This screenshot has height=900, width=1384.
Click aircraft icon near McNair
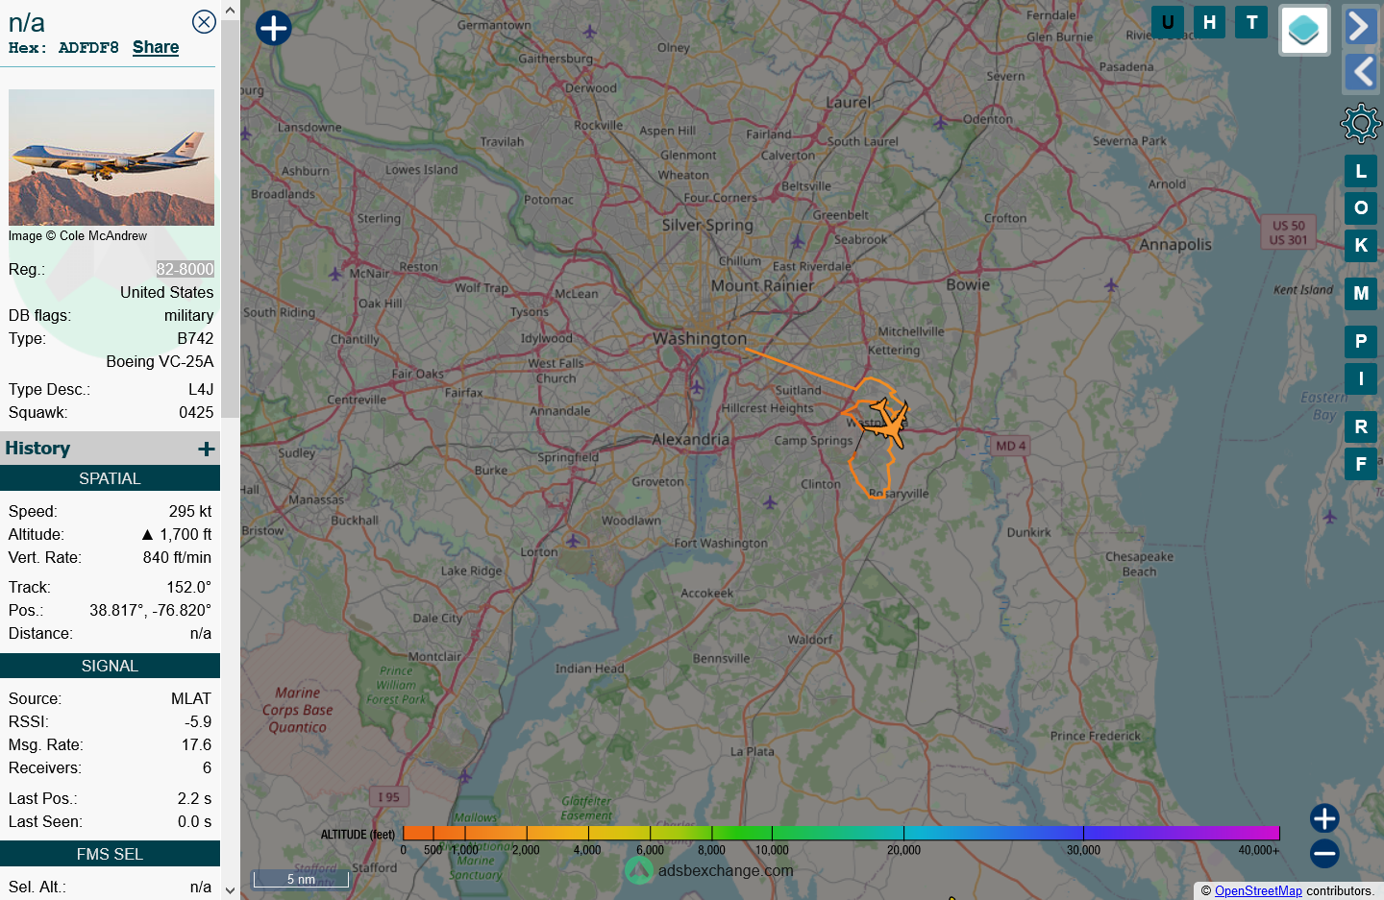(335, 274)
